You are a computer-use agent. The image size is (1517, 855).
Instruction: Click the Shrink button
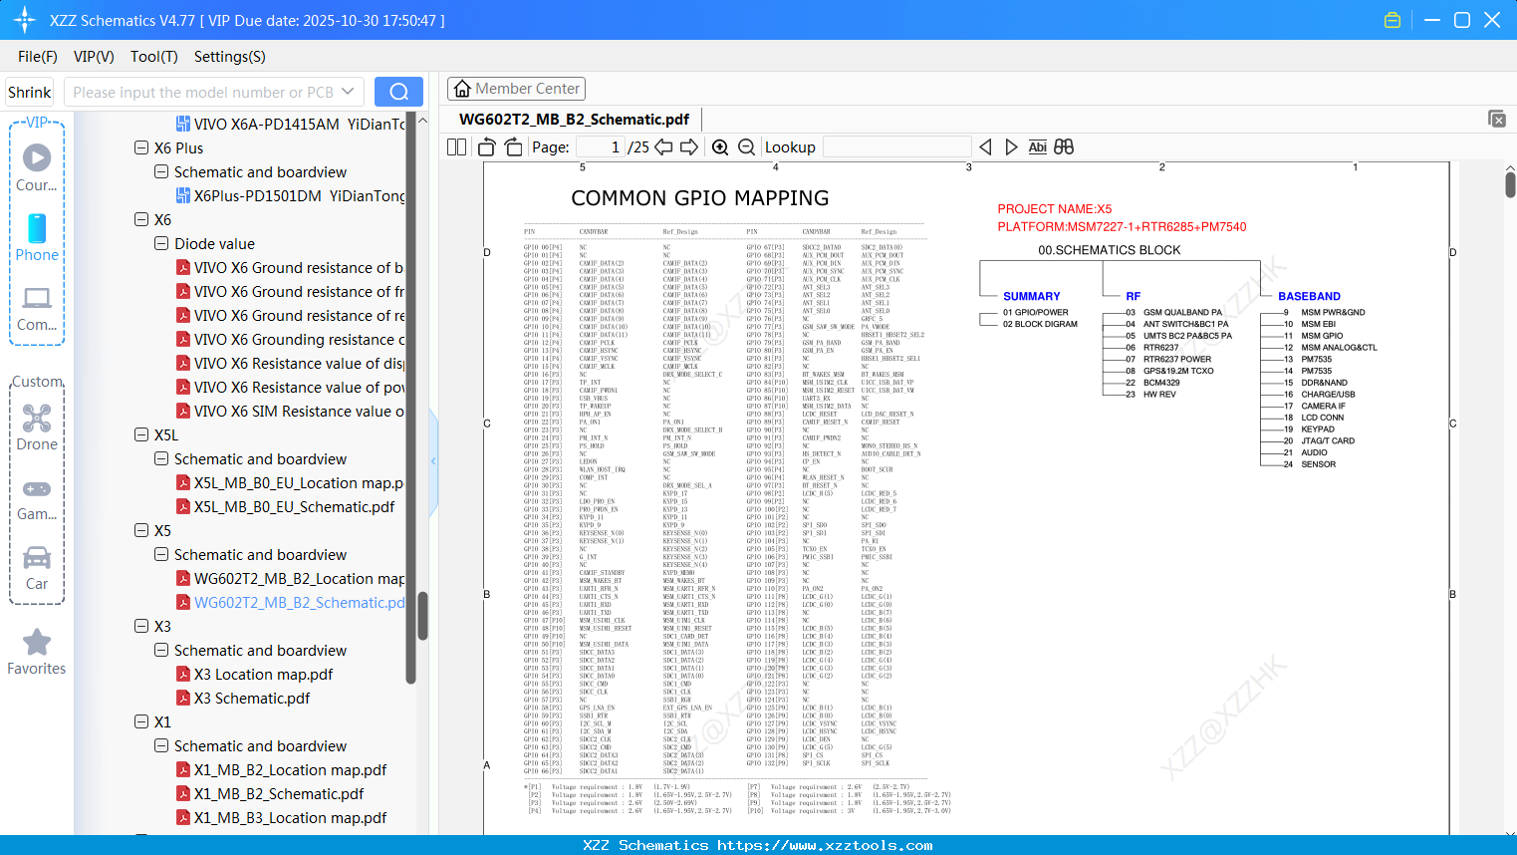(x=29, y=91)
